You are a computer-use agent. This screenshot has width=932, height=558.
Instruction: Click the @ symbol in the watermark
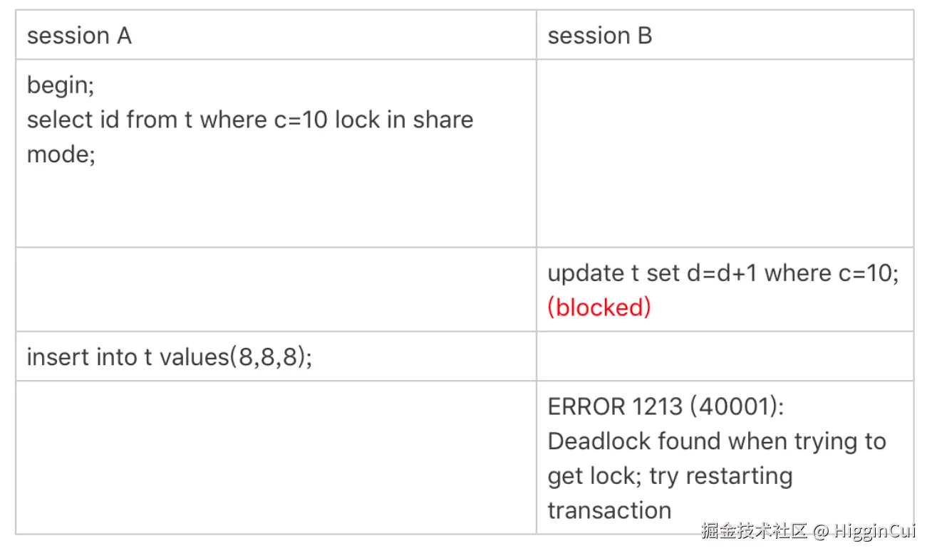821,532
